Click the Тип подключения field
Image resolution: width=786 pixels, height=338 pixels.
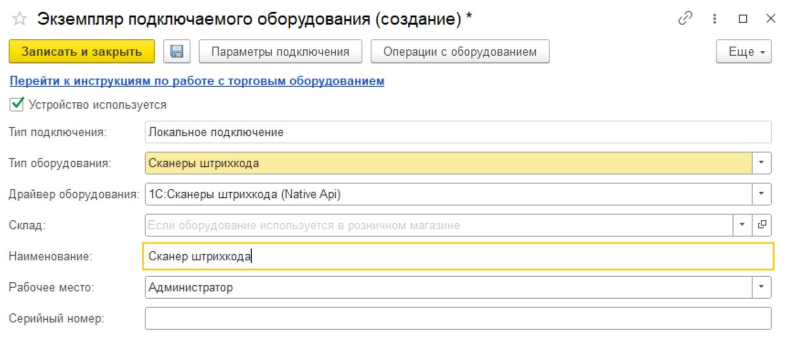point(458,132)
